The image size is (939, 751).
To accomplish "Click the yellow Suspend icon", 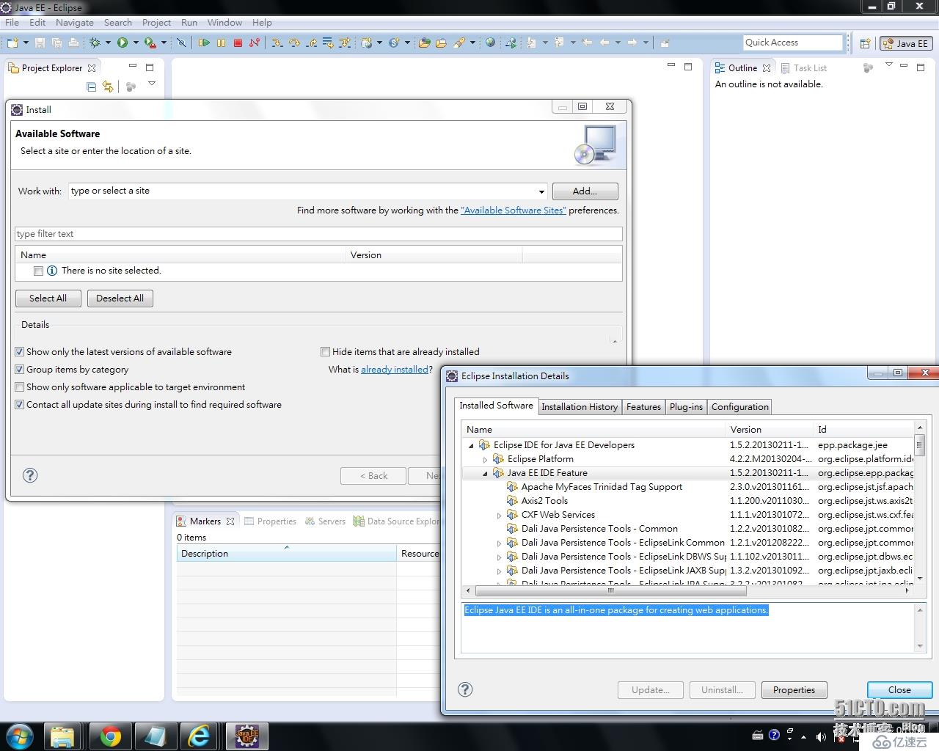I will click(221, 43).
